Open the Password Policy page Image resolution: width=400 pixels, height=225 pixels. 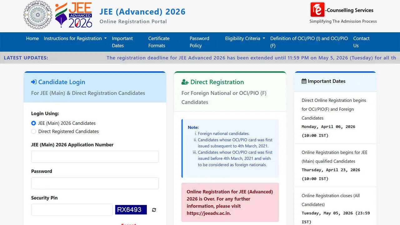(x=199, y=42)
